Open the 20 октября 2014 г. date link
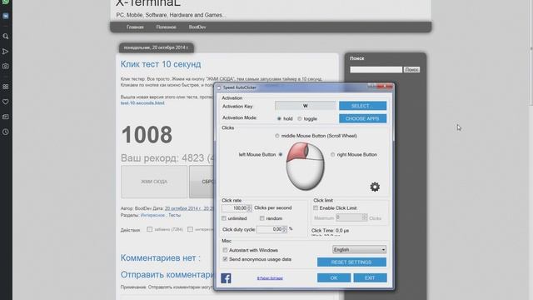Screen dimensions: 533x300 (x=189, y=208)
